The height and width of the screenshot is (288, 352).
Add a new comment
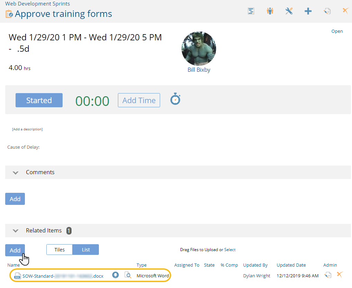tap(15, 199)
